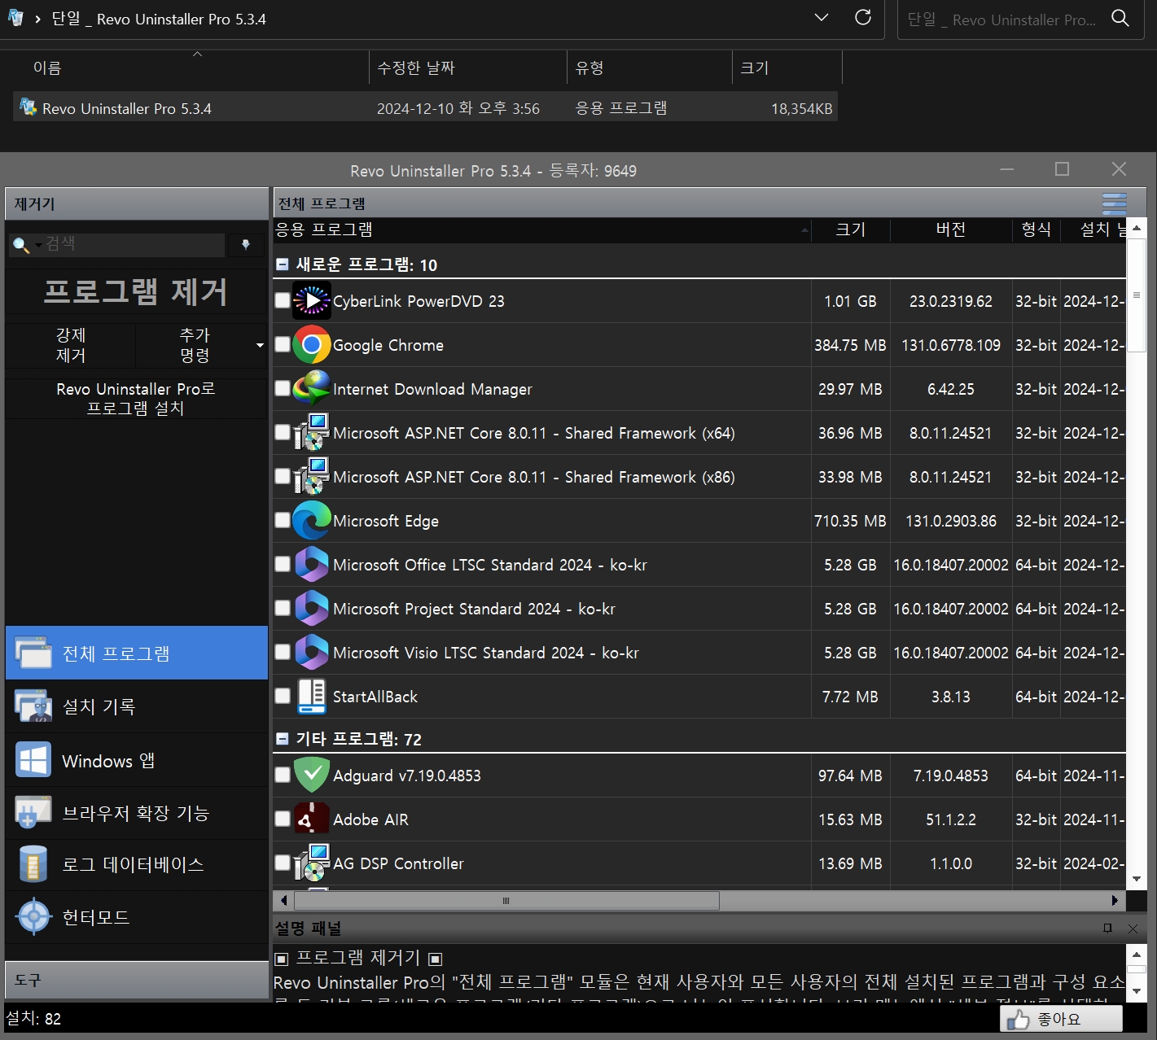
Task: Click down arrow of program list scrollbar
Action: click(x=1137, y=879)
